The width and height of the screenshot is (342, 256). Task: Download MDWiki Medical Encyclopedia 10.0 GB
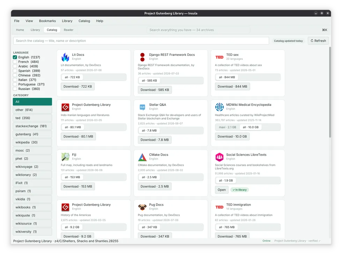232,137
